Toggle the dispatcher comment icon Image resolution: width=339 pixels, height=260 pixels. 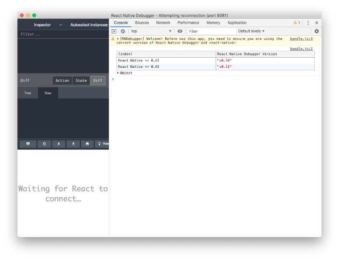pos(27,144)
